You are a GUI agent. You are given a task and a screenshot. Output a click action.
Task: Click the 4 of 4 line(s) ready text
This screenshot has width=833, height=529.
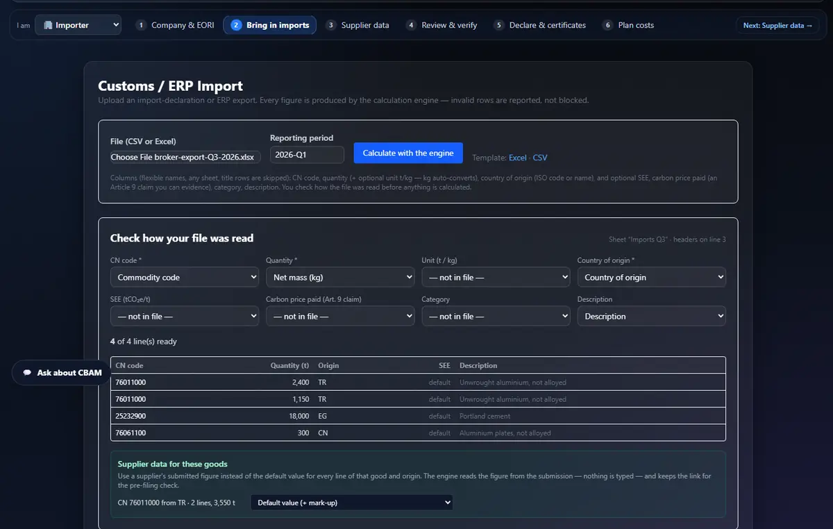pyautogui.click(x=144, y=342)
